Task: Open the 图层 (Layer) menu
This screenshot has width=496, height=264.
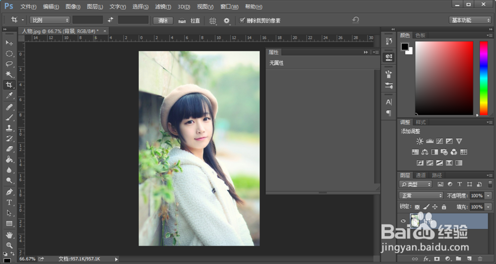Action: click(x=95, y=6)
